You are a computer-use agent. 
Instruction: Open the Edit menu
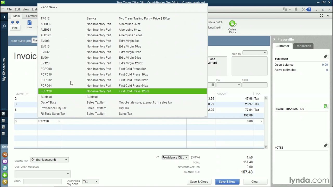point(17,9)
